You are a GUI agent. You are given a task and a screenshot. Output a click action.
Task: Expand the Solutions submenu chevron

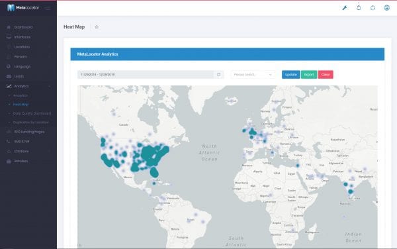pos(50,152)
